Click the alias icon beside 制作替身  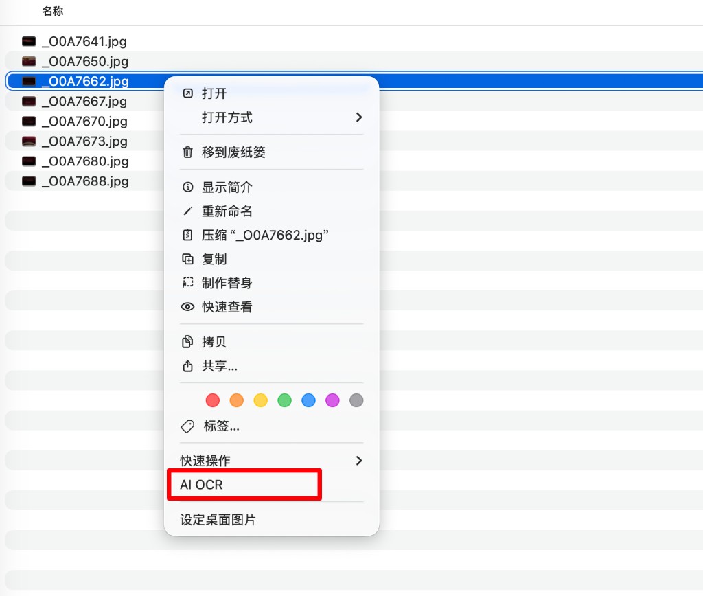188,282
